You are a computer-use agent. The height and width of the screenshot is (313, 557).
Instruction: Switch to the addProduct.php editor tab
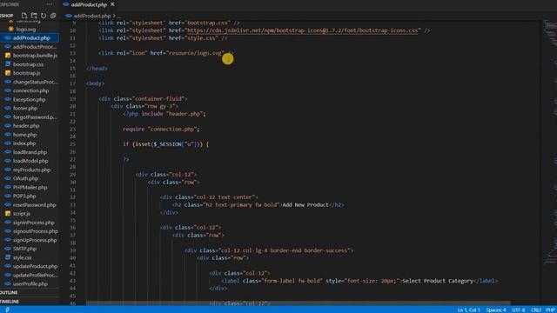[x=89, y=4]
